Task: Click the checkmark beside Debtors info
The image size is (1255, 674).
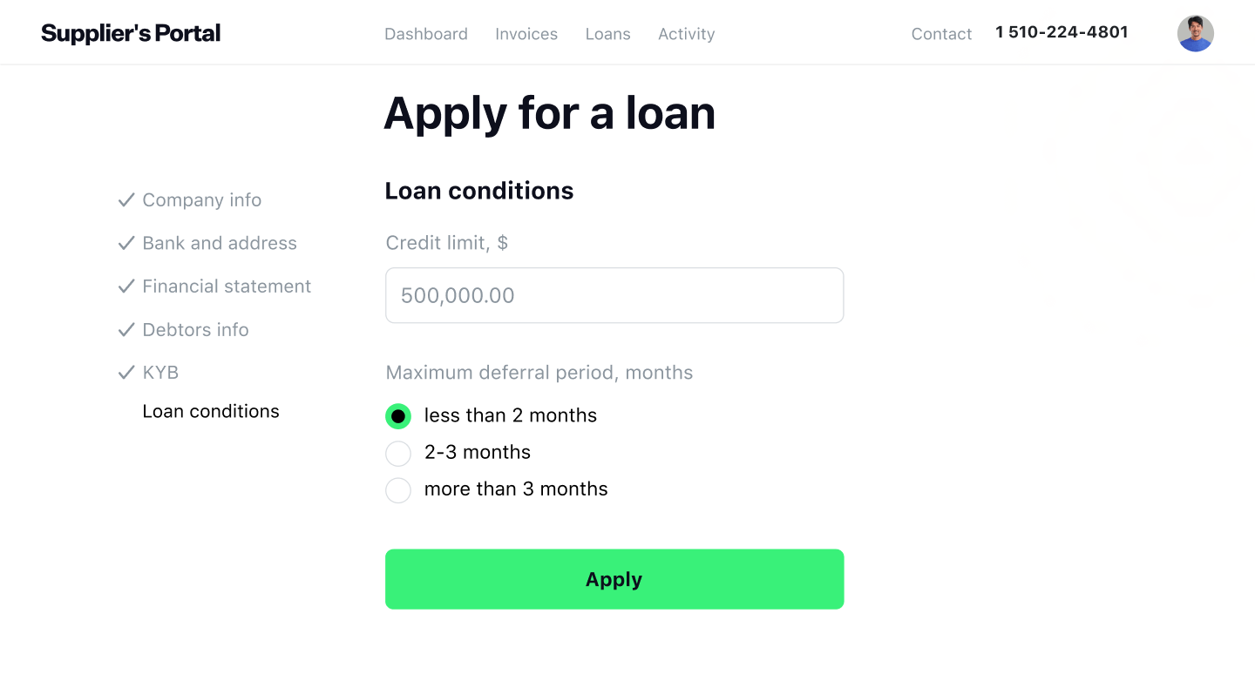Action: 126,329
